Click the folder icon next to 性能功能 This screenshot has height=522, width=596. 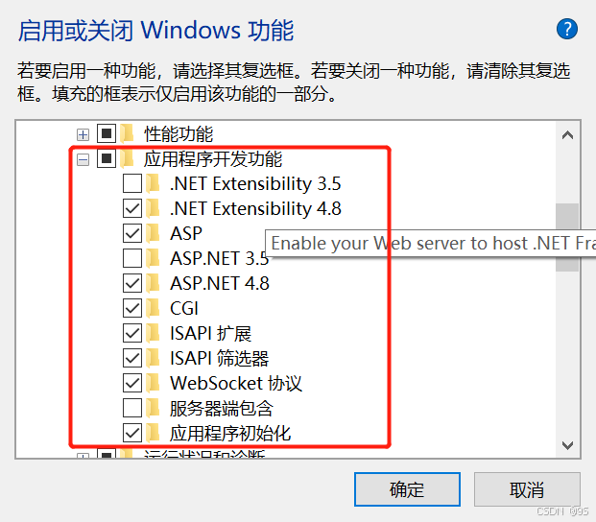click(x=128, y=133)
